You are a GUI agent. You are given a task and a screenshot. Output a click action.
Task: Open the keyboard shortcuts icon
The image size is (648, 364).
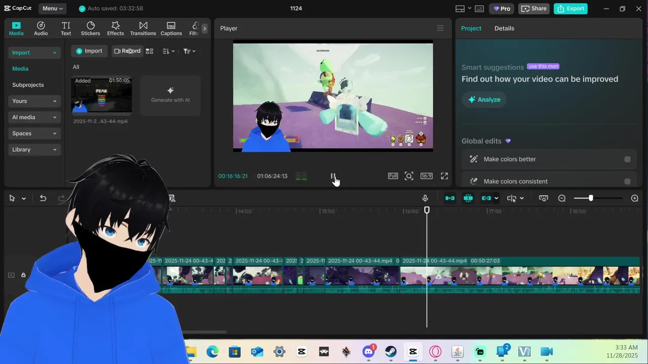(x=479, y=9)
